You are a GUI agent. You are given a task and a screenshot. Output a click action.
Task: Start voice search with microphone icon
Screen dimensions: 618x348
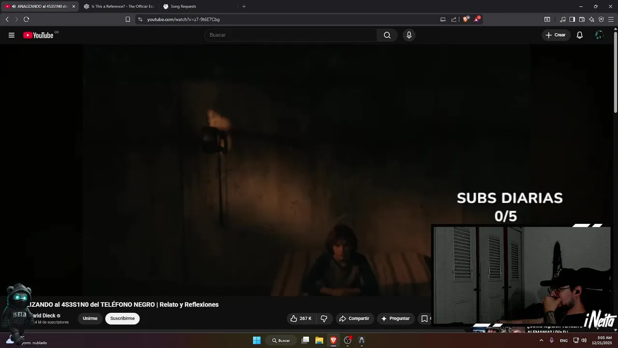pyautogui.click(x=409, y=35)
